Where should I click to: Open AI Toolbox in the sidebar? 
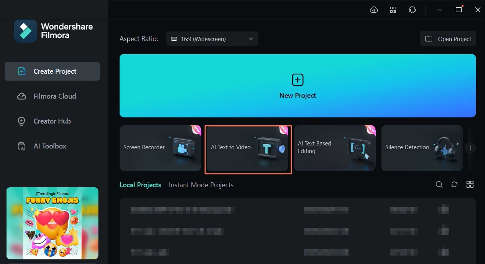click(x=53, y=146)
